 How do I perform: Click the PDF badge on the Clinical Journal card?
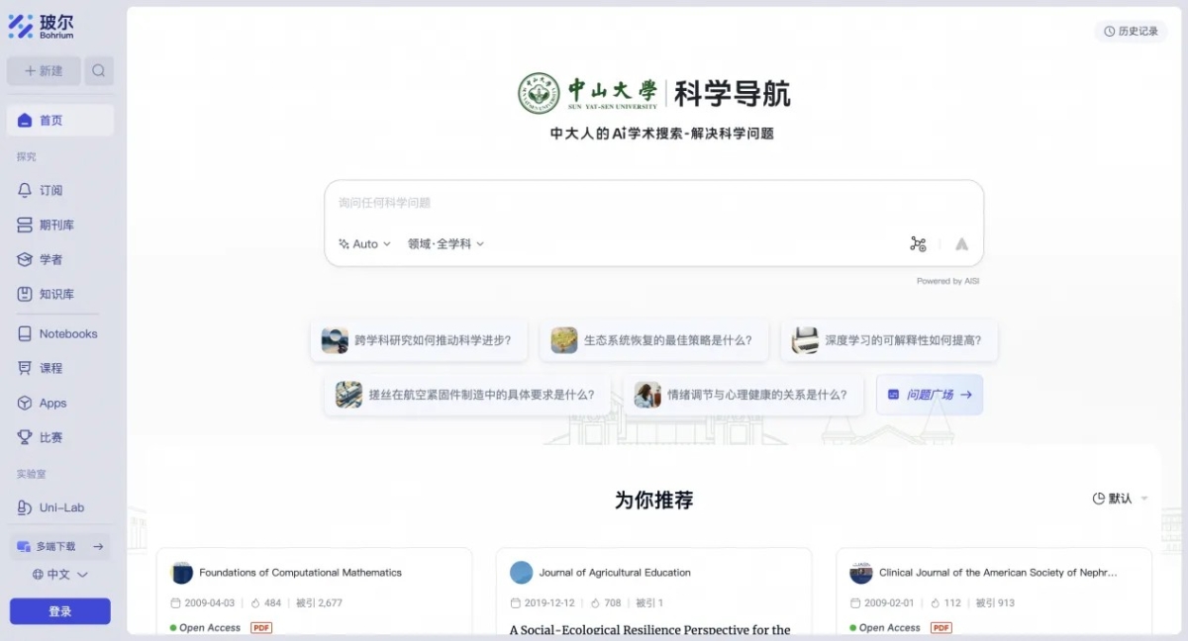click(x=941, y=628)
